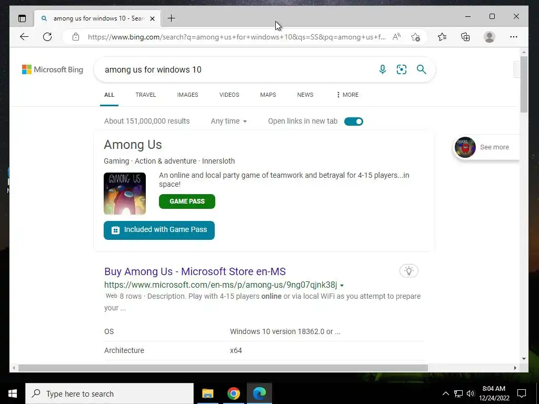This screenshot has height=404, width=539.
Task: Click the x64 architecture value
Action: coord(236,350)
